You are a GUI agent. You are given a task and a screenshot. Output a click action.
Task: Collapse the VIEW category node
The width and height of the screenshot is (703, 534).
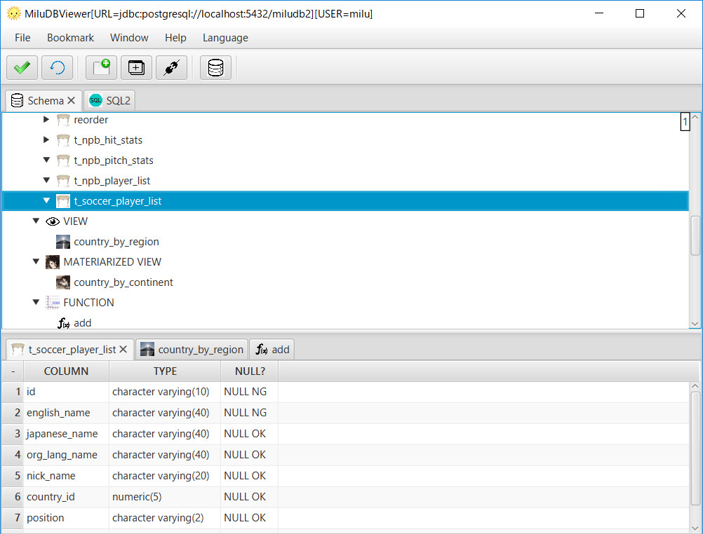36,221
